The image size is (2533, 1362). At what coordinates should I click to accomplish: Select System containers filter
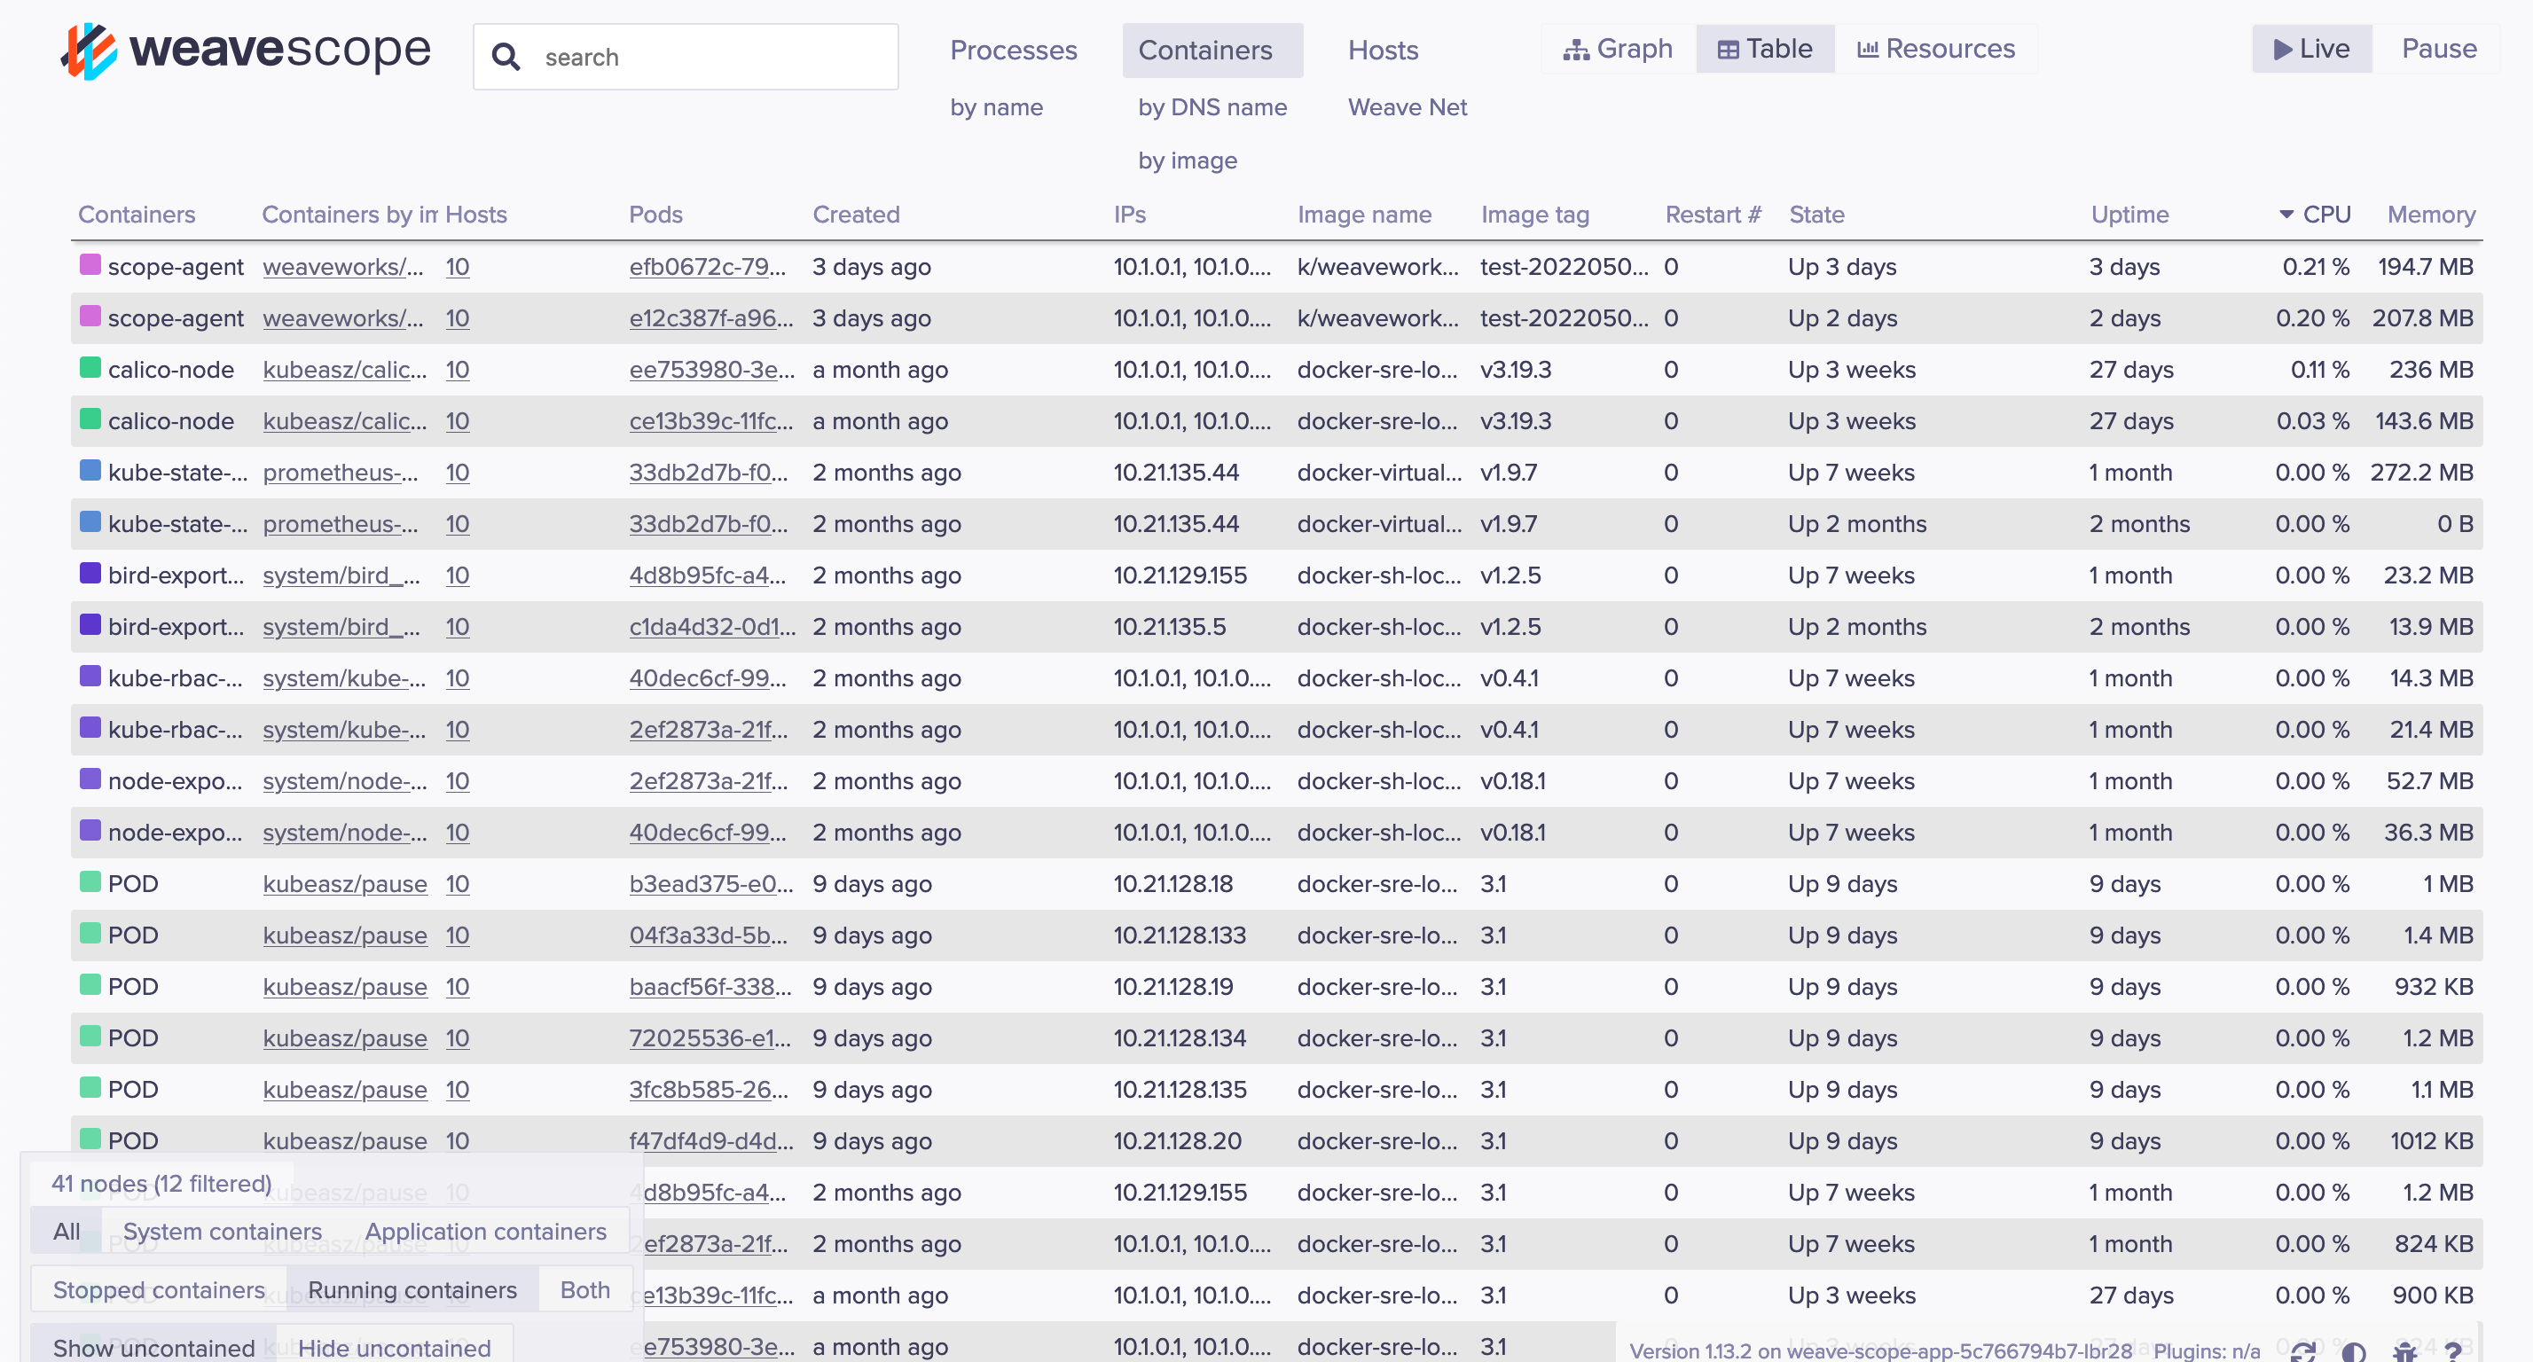(223, 1231)
